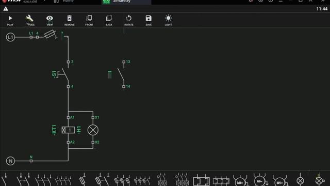The image size is (330, 186).
Task: Click terminal 14 of the open contact
Action: pos(124,86)
